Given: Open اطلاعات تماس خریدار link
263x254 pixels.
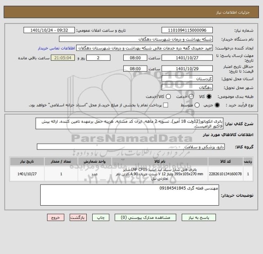Looking at the screenshot, I should [x=56, y=48].
